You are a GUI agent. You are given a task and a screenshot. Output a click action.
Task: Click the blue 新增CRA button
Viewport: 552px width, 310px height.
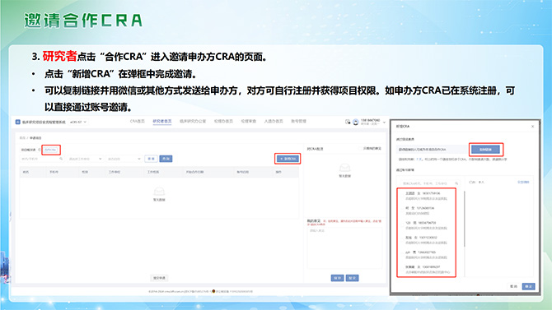[288, 159]
